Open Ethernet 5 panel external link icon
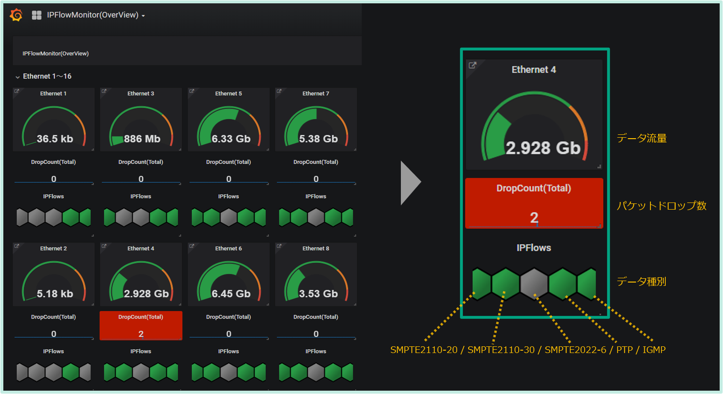 192,91
